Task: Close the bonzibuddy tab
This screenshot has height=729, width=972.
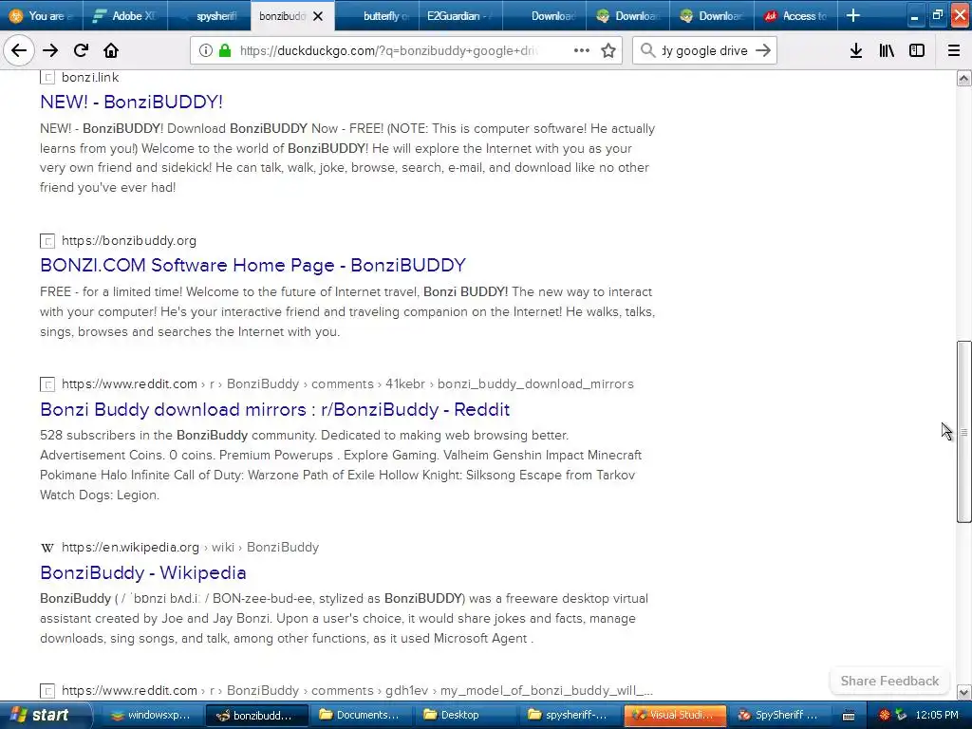Action: tap(318, 16)
